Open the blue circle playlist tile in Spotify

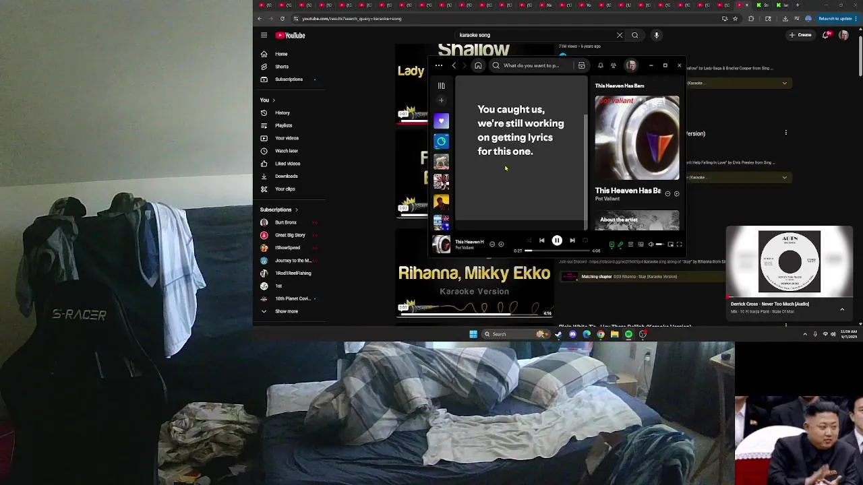441,141
